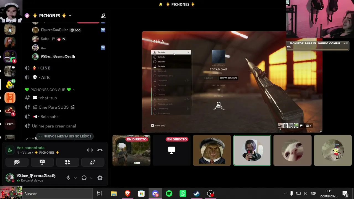Choose Parches sight skin in list
This screenshot has width=354, height=199.
point(171,90)
